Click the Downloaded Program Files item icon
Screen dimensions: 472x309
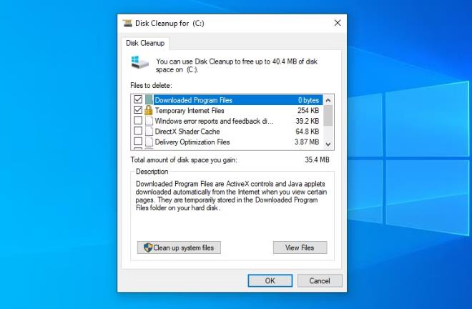149,99
